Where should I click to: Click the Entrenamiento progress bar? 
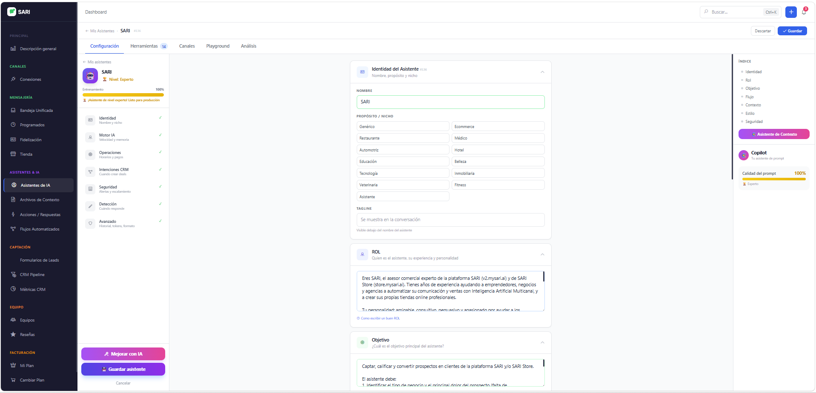click(123, 95)
